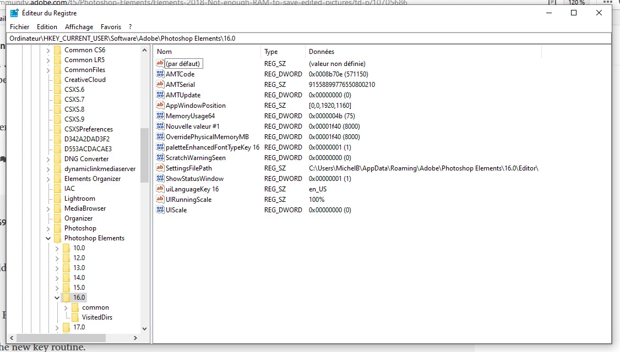Click the AMTSerial string value icon
The height and width of the screenshot is (352, 620).
coord(160,84)
